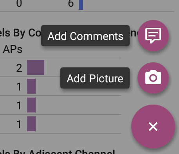This screenshot has height=154, width=179.
Task: Click the number 1 in the third APs row
Action: [x=19, y=105]
